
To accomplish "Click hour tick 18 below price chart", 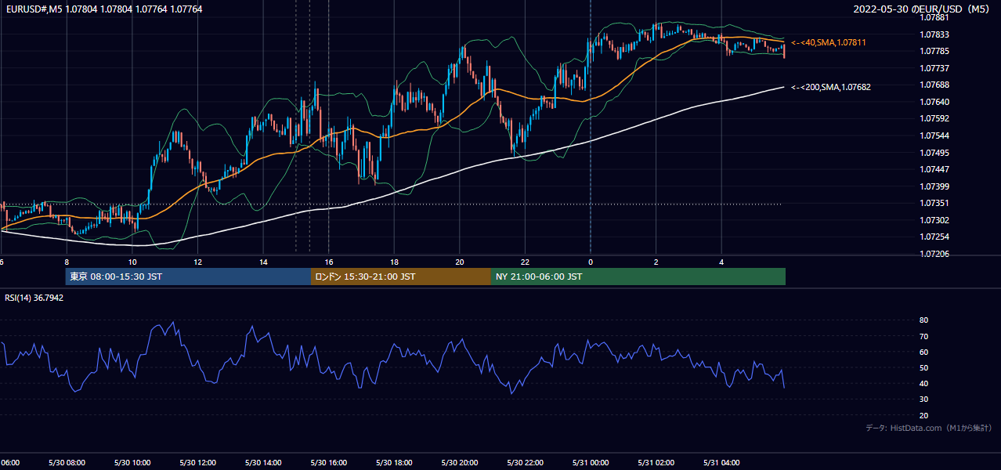I will (x=394, y=262).
